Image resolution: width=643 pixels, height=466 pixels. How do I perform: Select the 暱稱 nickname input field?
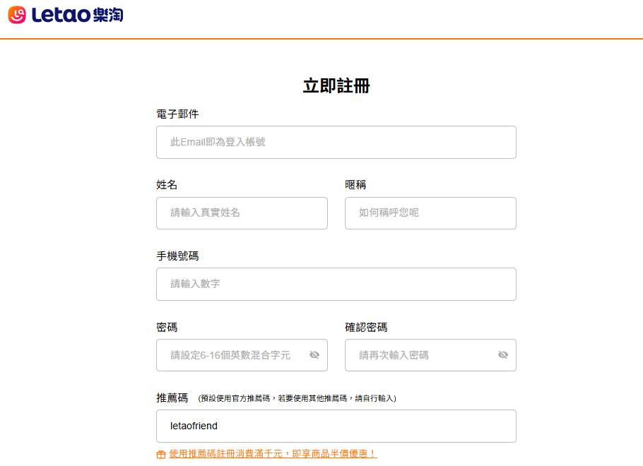click(430, 213)
